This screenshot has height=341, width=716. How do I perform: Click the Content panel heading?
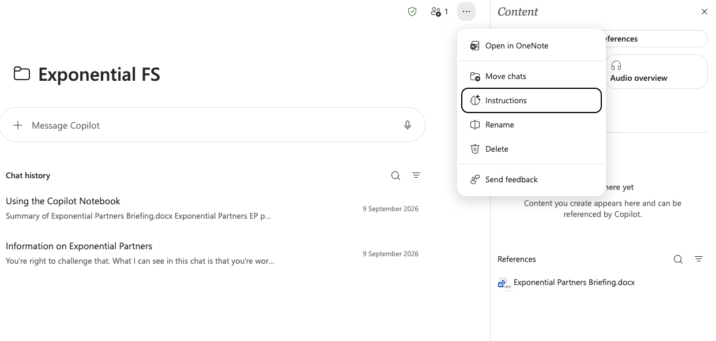coord(518,12)
